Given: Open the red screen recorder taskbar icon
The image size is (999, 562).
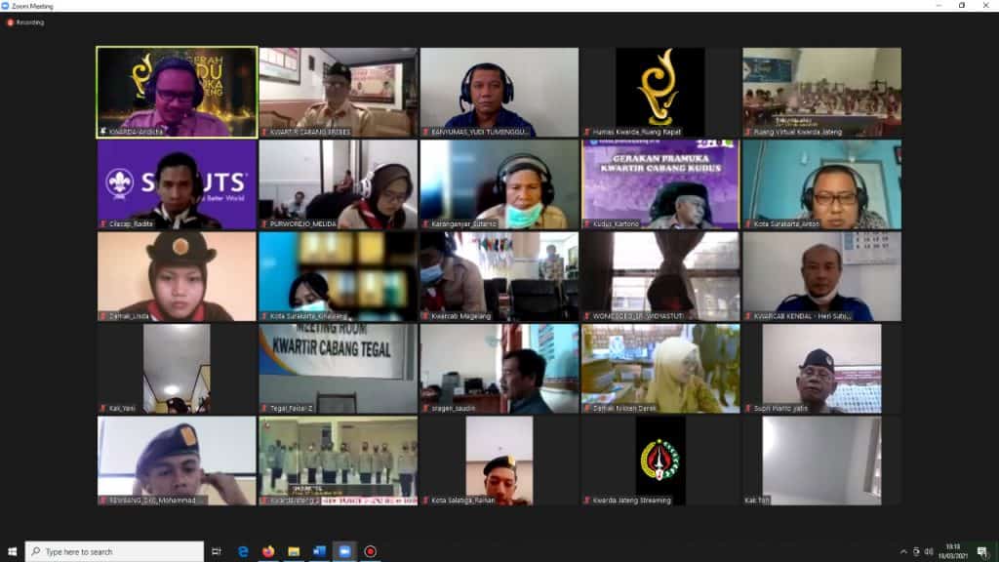Looking at the screenshot, I should (370, 551).
